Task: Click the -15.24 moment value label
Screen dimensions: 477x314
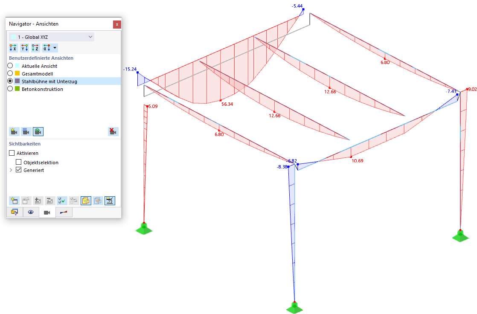Action: point(130,69)
